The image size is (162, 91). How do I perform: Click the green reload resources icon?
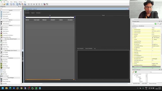[x=136, y=72]
